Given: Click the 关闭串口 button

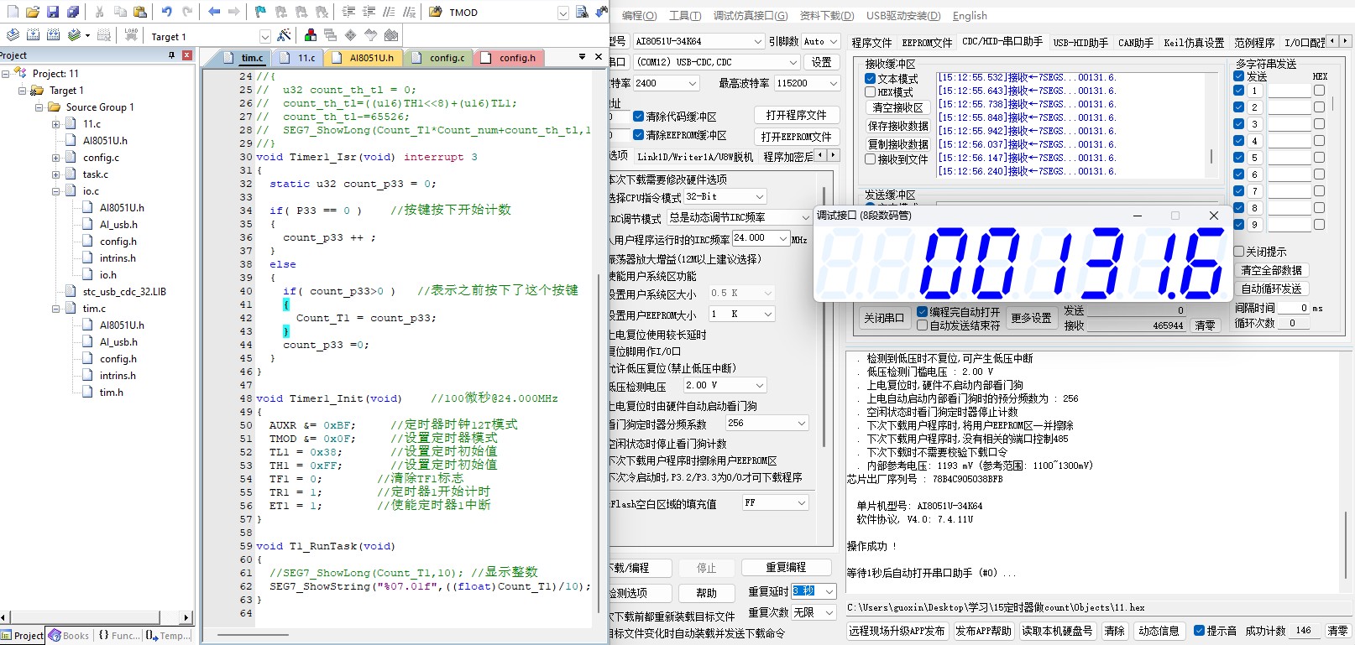Looking at the screenshot, I should 884,318.
